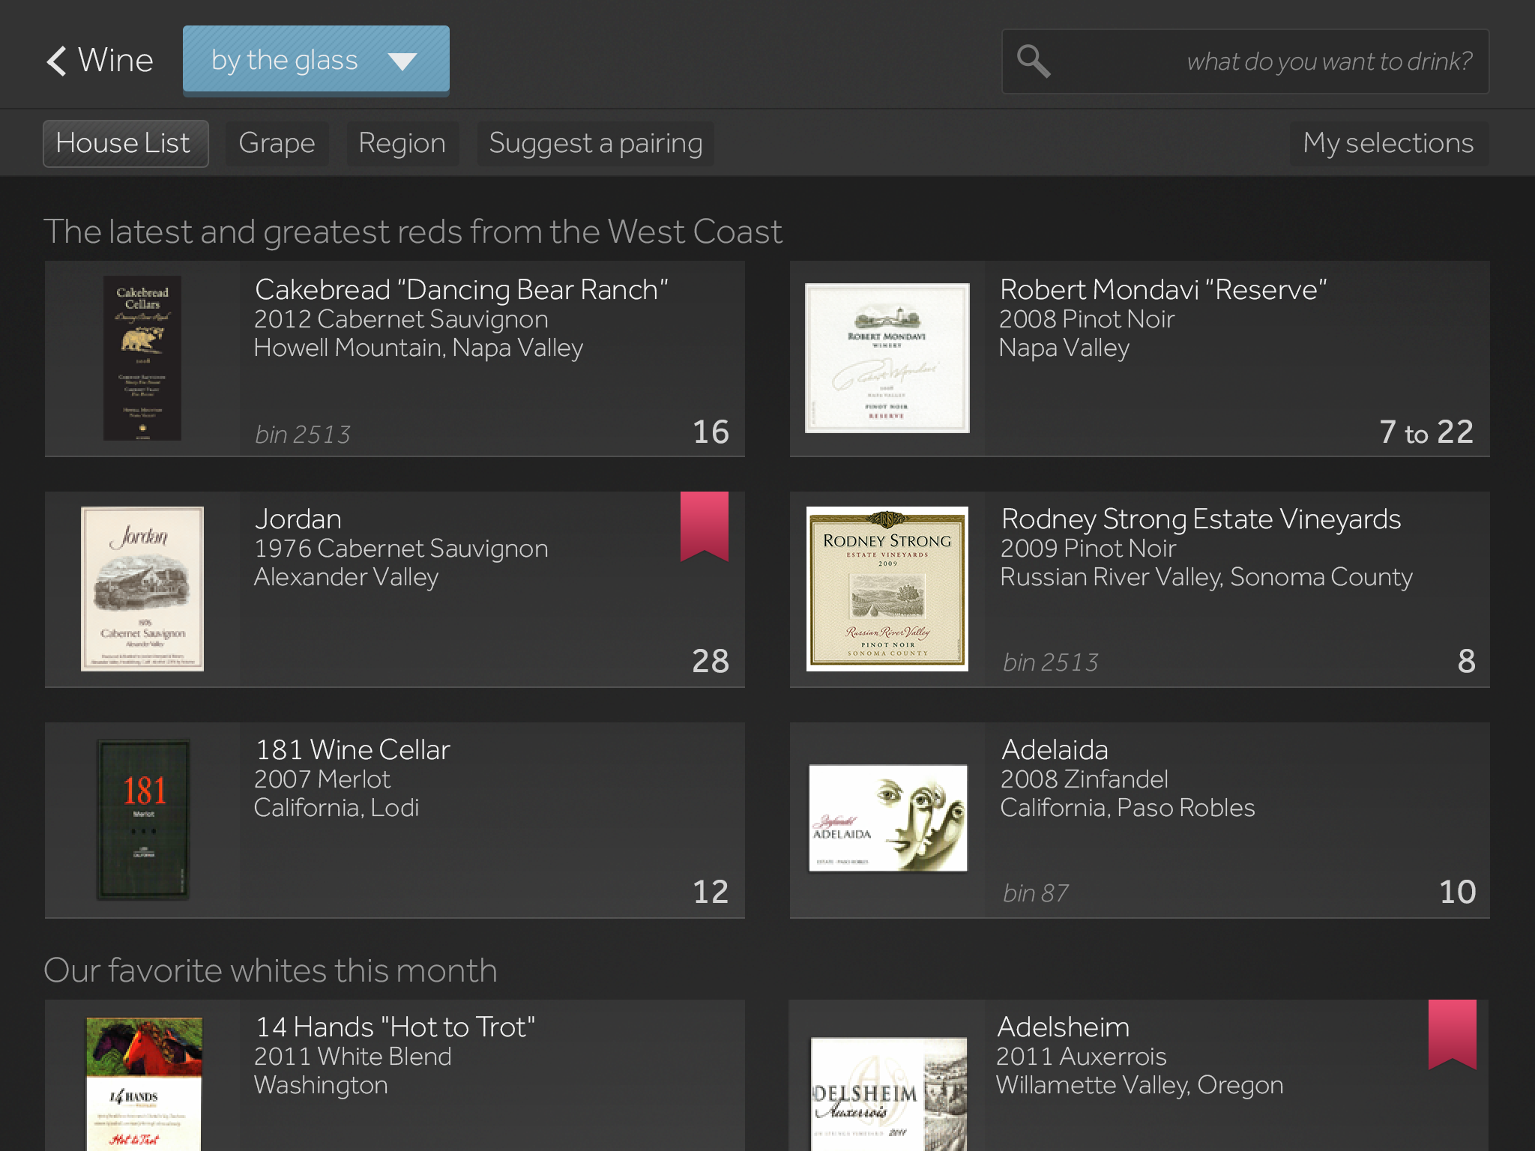Click 'bin 2513' on the Rodney Strong card
Screen dimensions: 1535x1151
1051,662
